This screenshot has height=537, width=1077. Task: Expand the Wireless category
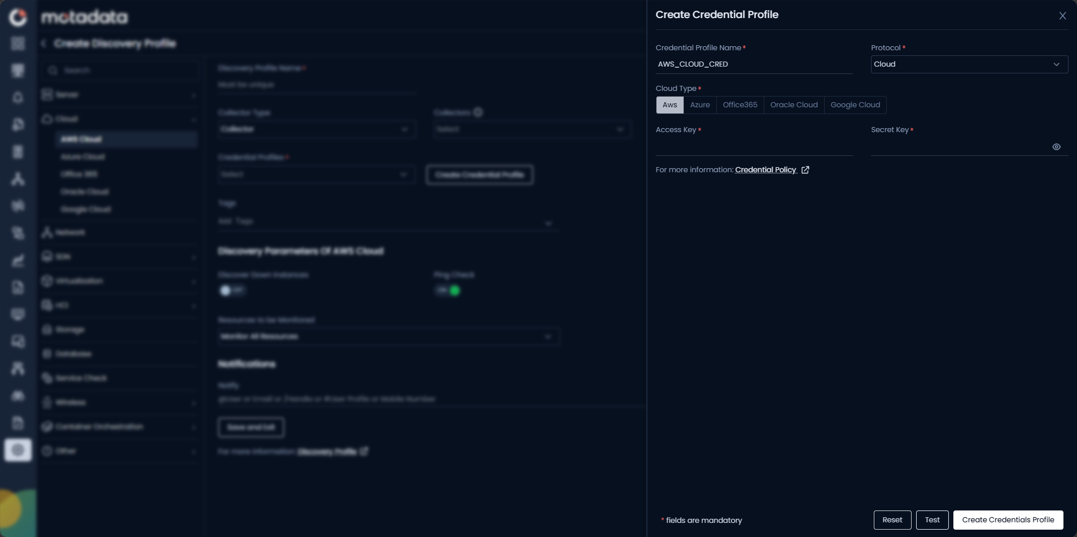coord(119,403)
